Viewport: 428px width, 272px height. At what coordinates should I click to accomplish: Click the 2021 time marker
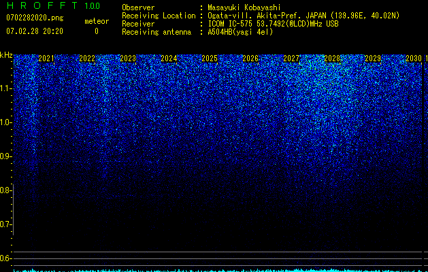pyautogui.click(x=46, y=58)
